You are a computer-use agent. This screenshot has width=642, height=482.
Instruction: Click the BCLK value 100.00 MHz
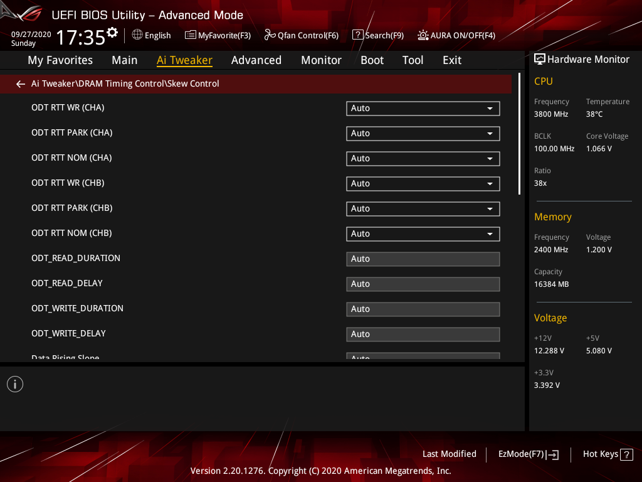554,149
